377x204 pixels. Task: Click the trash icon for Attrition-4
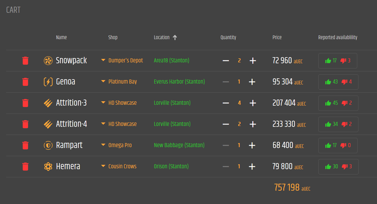click(x=25, y=124)
